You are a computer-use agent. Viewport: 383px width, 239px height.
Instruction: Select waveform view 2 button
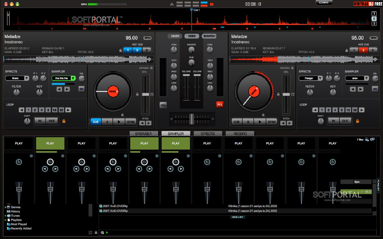(x=374, y=19)
